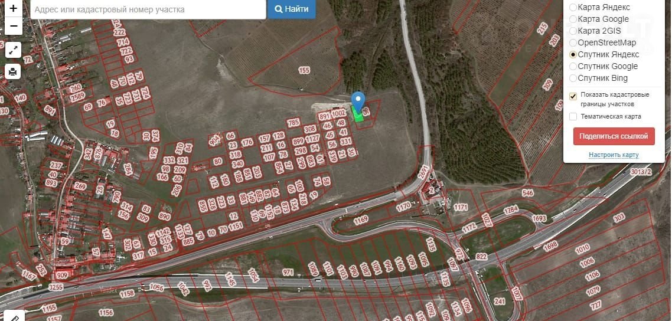Uncheck show cadastral parcel boundaries
Viewport: 672px width, 321px height.
coord(573,96)
